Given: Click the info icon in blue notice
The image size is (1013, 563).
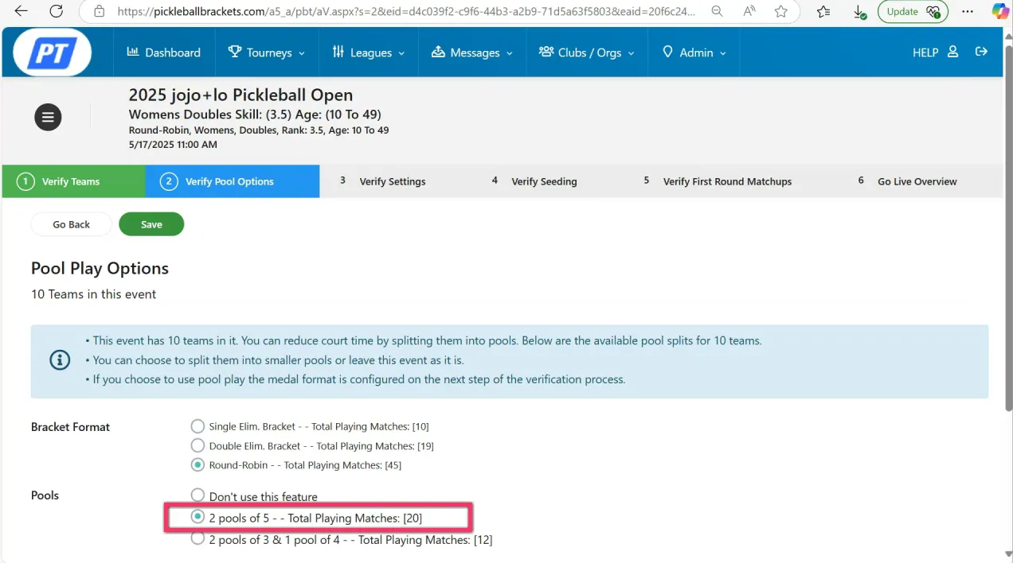Looking at the screenshot, I should click(60, 360).
